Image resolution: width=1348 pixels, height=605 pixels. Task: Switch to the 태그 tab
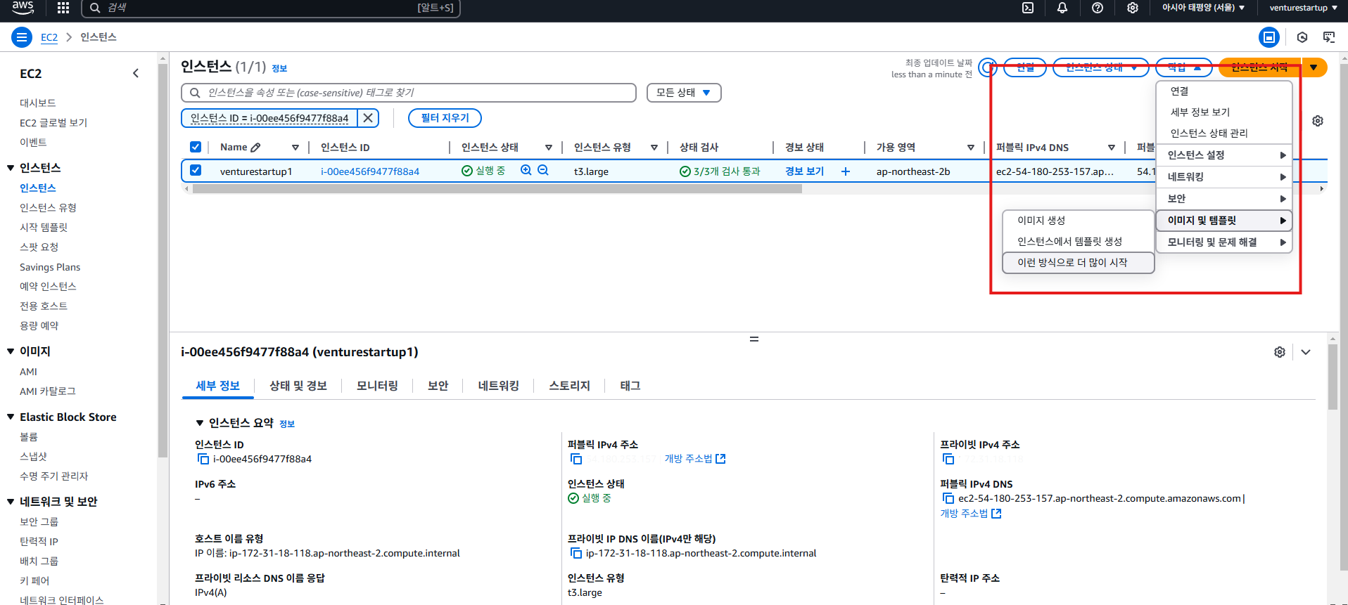tap(630, 386)
